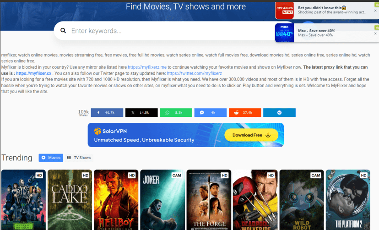
Task: Share via Facebook button
Action: (x=107, y=112)
